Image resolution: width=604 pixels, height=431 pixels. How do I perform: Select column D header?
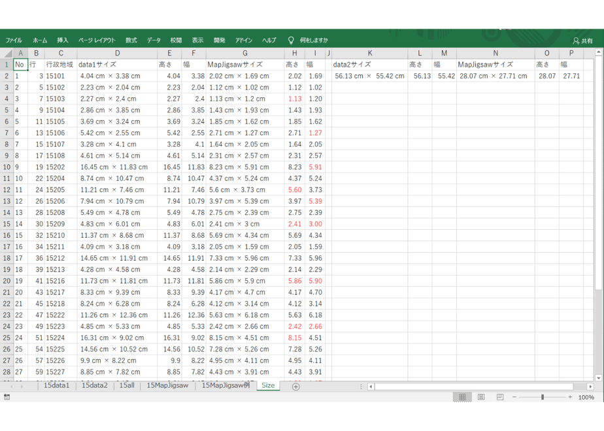pos(117,53)
